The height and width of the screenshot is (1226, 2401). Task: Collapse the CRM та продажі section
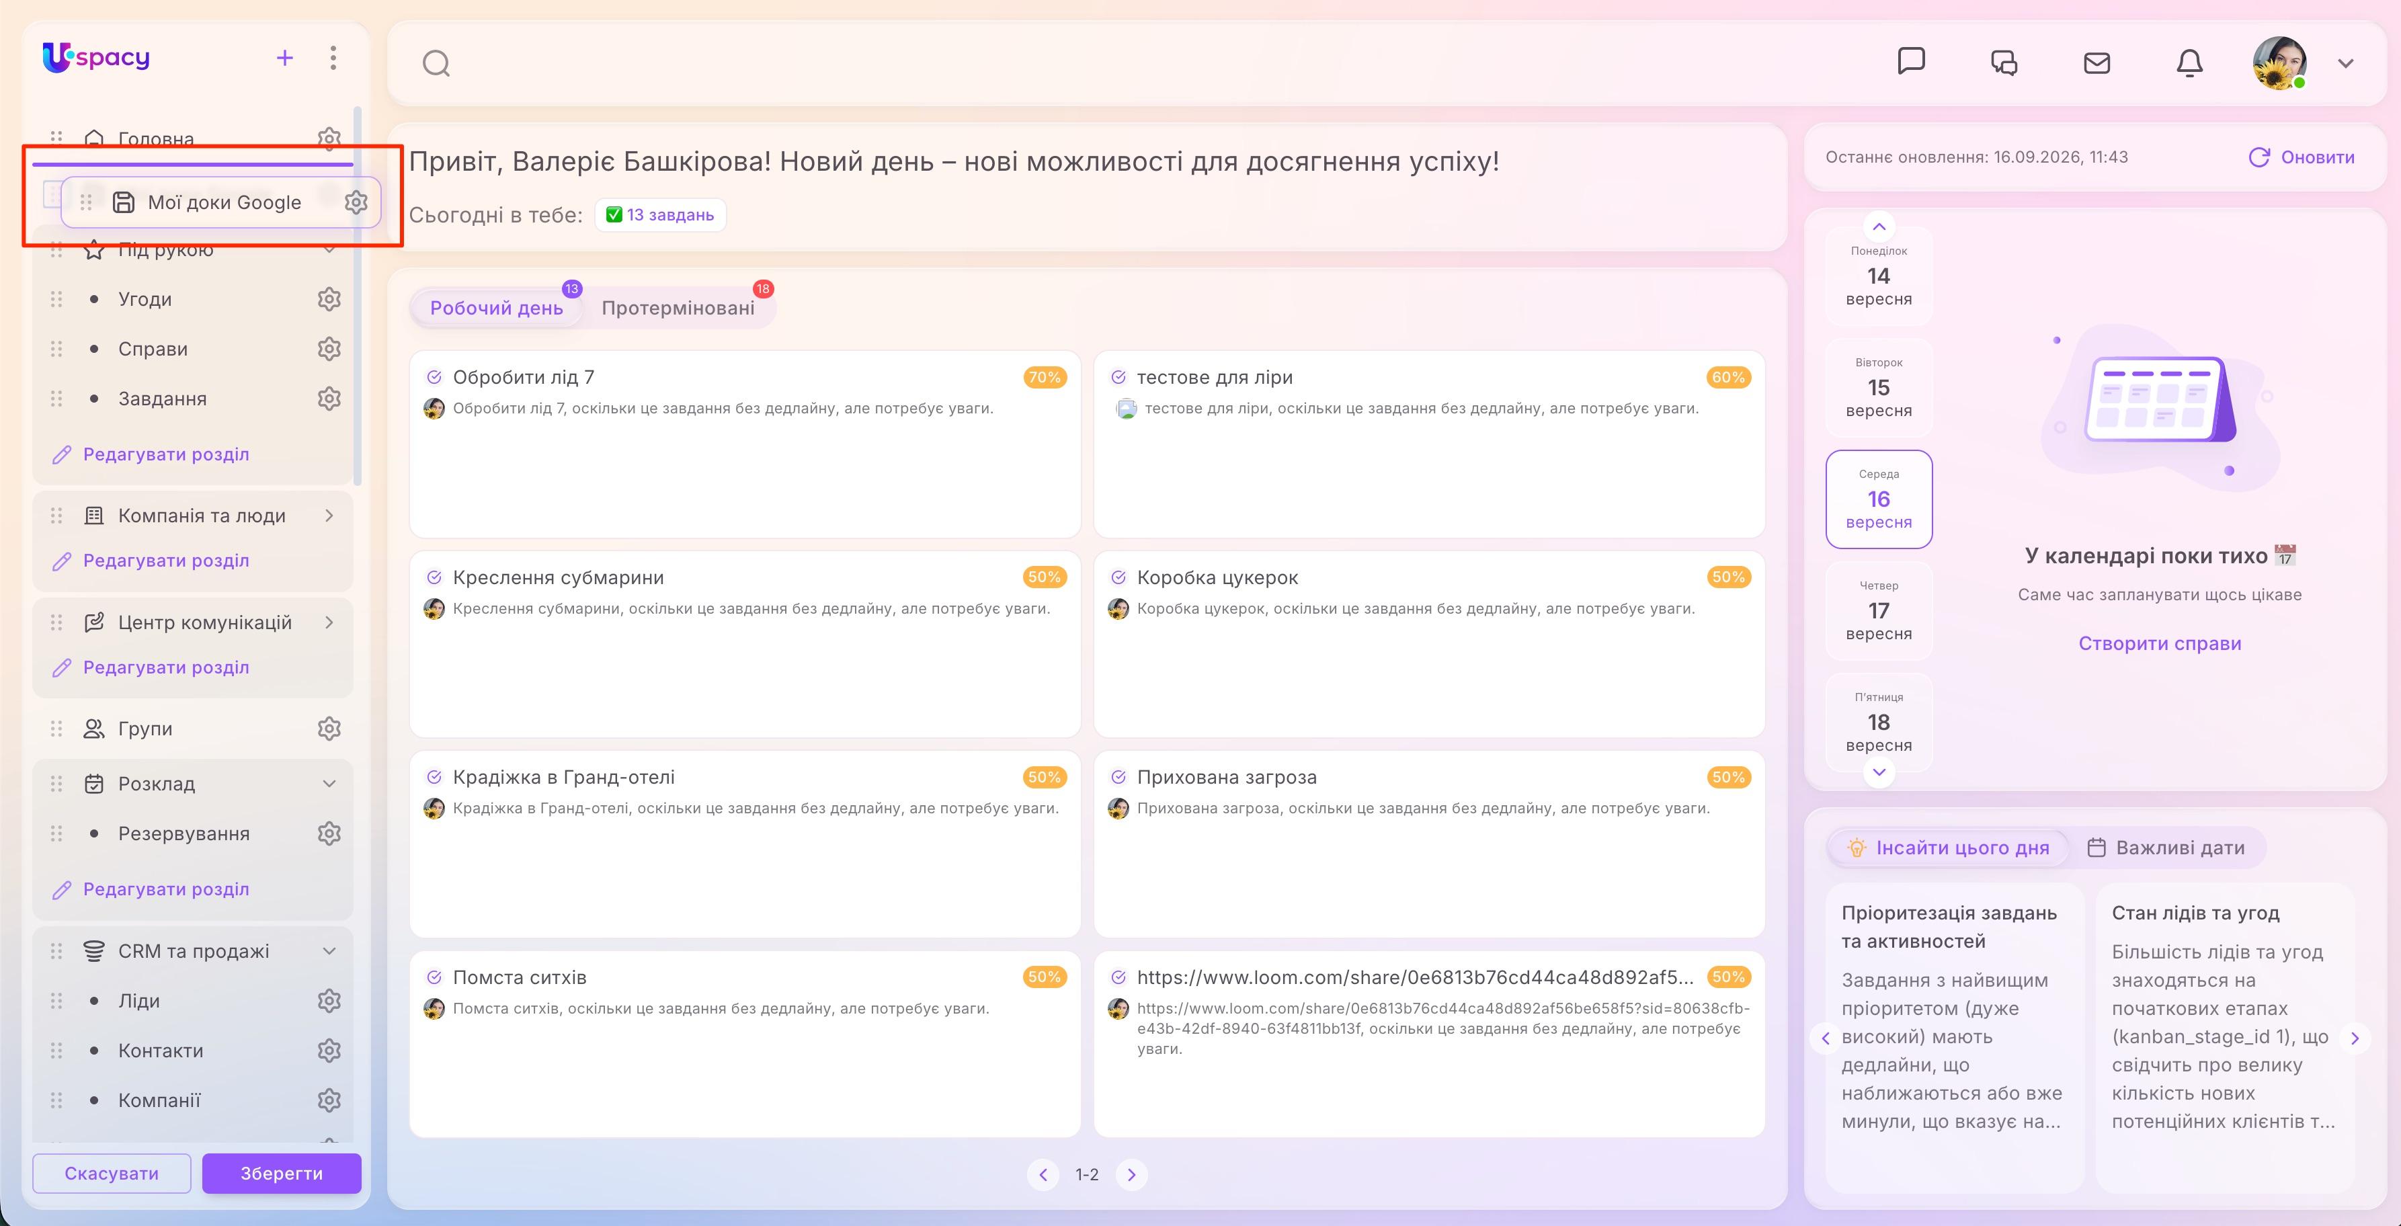pos(329,951)
